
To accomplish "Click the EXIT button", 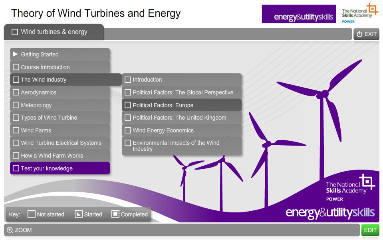I will (366, 34).
